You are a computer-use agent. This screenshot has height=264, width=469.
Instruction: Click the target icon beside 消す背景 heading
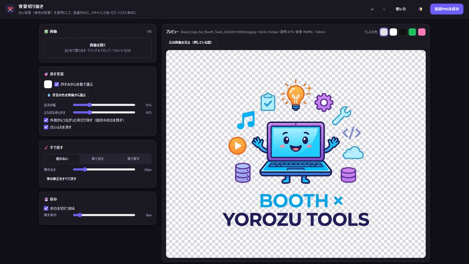coord(46,74)
